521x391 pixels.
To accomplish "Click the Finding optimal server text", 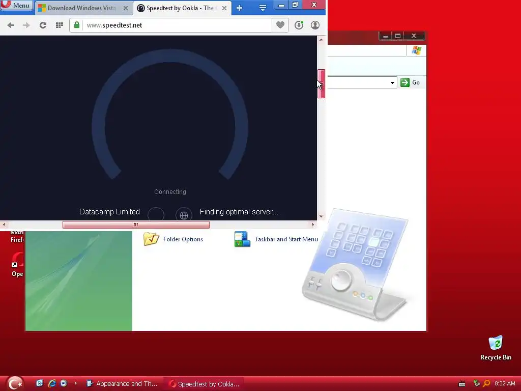I will point(239,212).
